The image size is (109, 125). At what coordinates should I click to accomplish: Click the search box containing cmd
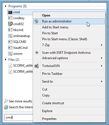(19, 117)
